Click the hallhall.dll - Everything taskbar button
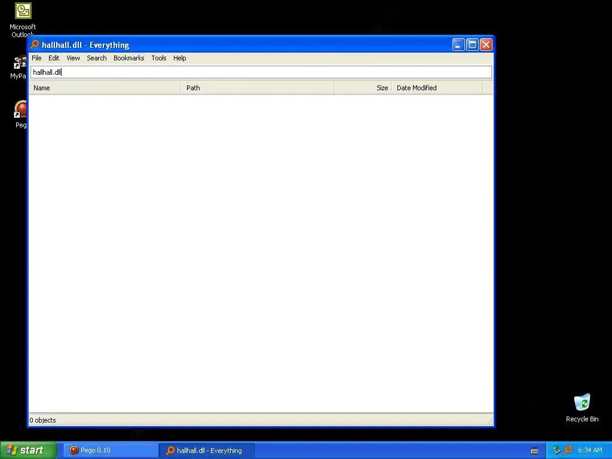The image size is (612, 459). (207, 451)
